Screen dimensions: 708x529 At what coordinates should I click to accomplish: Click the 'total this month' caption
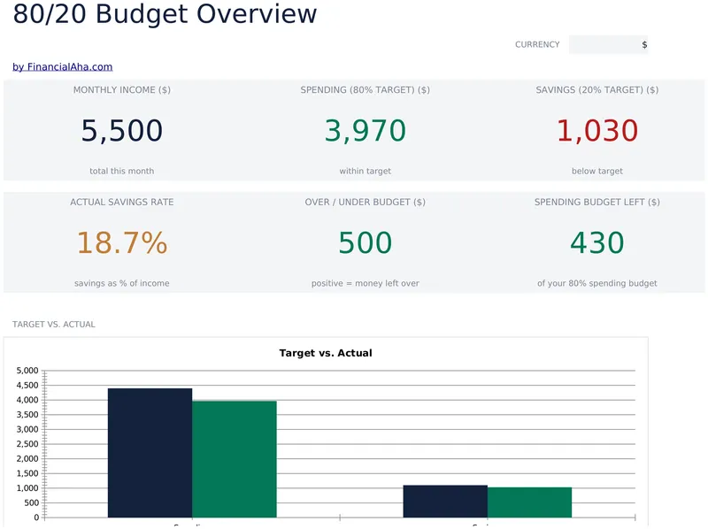pyautogui.click(x=122, y=171)
